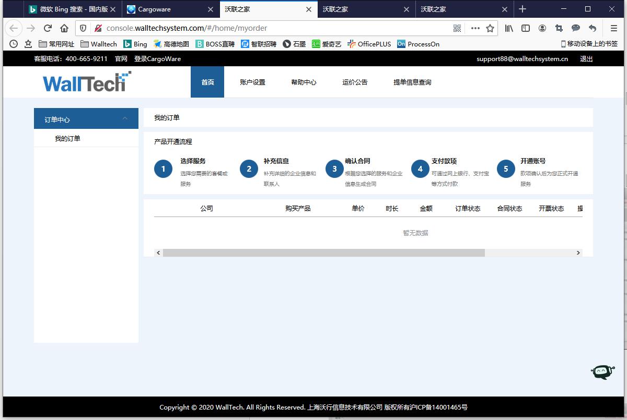Click the table's horizontal scrollbar right arrow

click(x=578, y=253)
